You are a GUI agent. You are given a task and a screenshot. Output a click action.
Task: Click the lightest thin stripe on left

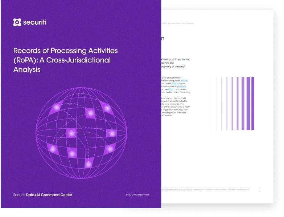[211, 104]
